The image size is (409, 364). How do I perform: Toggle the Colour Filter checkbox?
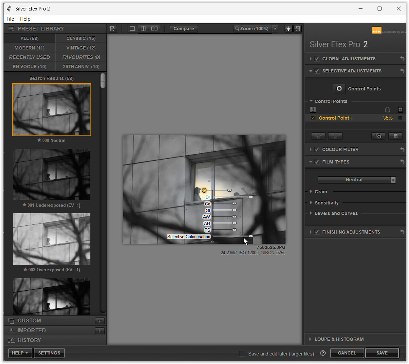pyautogui.click(x=317, y=149)
